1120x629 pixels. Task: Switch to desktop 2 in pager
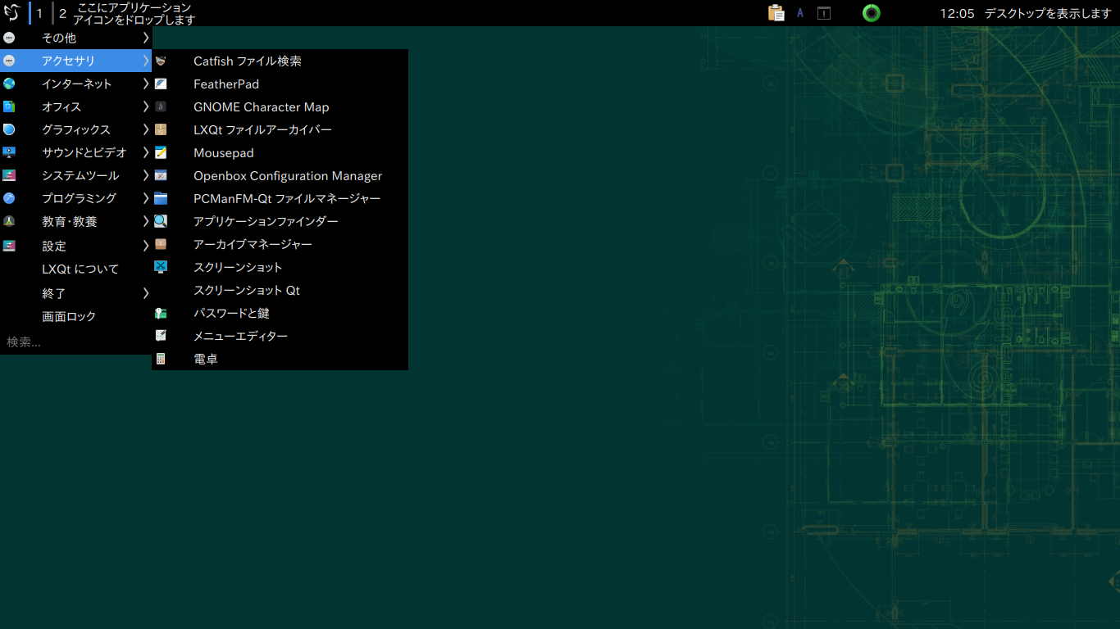click(x=62, y=13)
